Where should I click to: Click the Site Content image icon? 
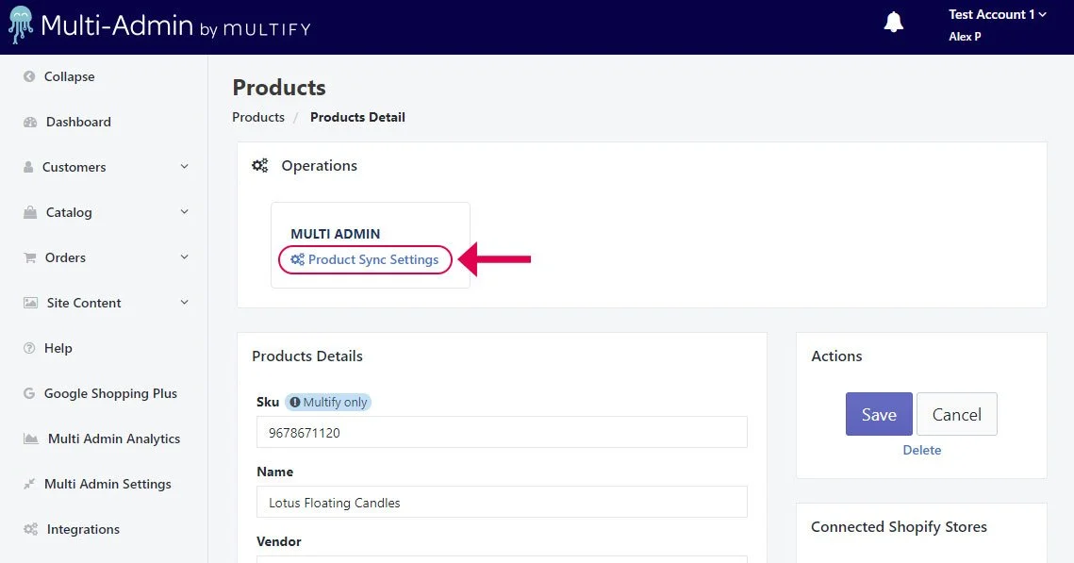tap(30, 303)
